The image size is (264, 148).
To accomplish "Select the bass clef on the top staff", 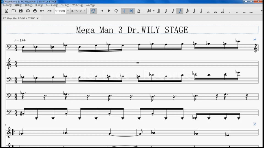I will 9,47.
